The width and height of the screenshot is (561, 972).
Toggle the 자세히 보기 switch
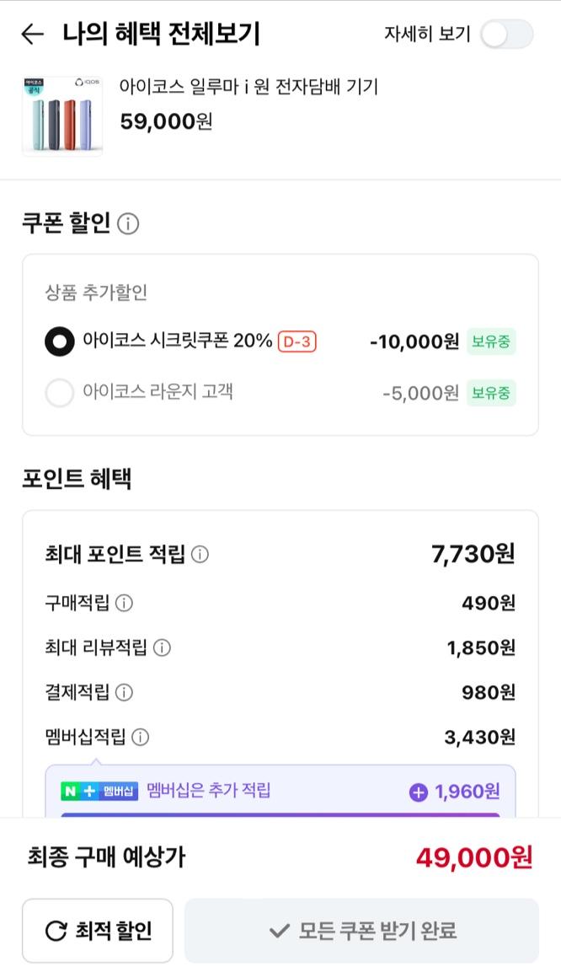[506, 35]
